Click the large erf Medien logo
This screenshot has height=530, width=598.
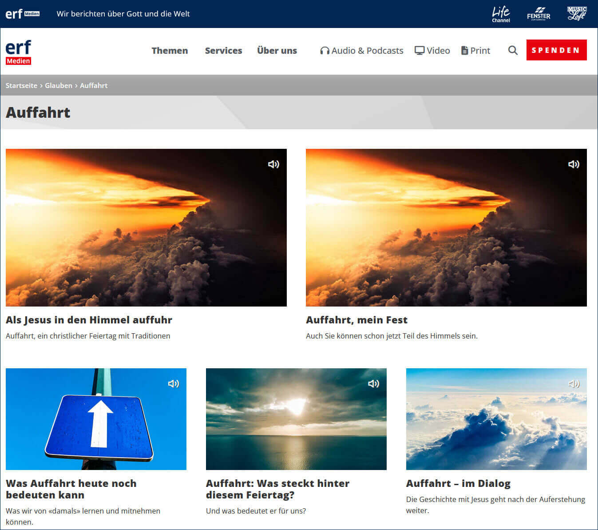coord(18,52)
